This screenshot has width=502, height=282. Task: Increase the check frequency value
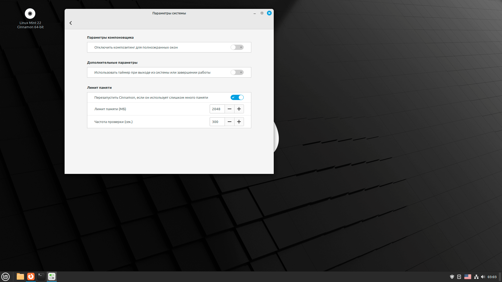pyautogui.click(x=239, y=122)
